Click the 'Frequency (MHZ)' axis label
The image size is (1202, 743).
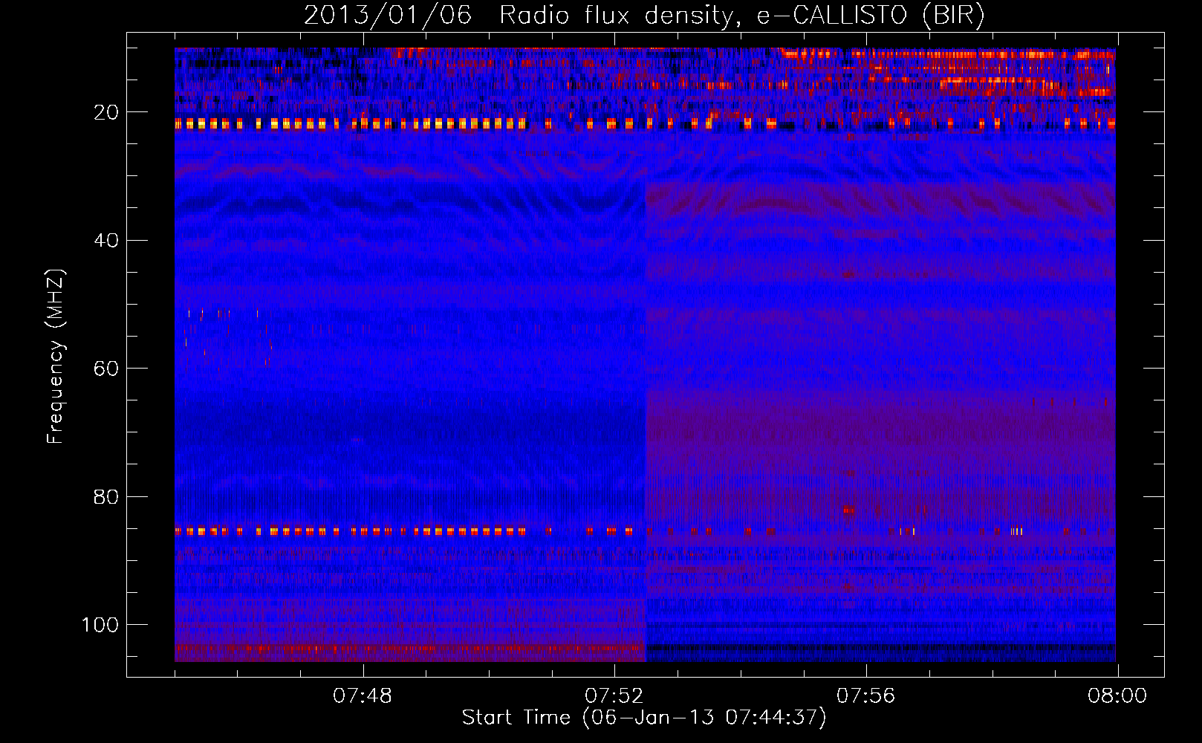(56, 357)
